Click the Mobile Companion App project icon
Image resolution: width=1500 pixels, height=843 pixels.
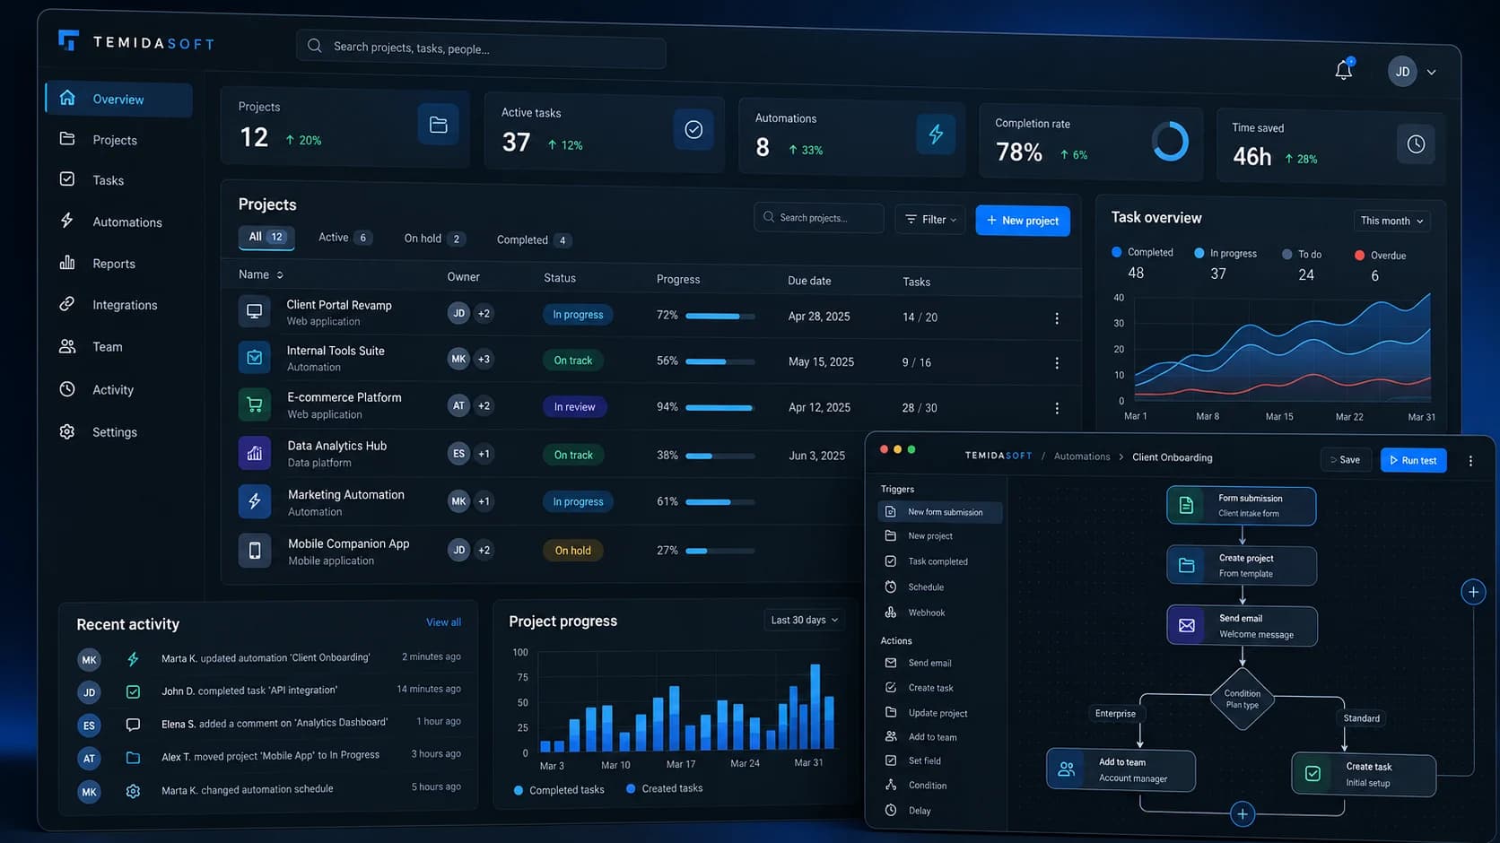255,550
